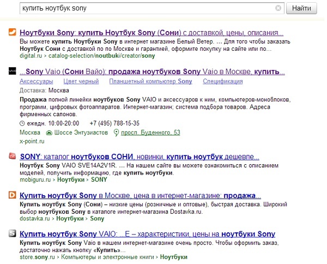Click the red favicon of the mobiguru.ru result
Viewport: 327px width, 264px height.
pyautogui.click(x=12, y=156)
